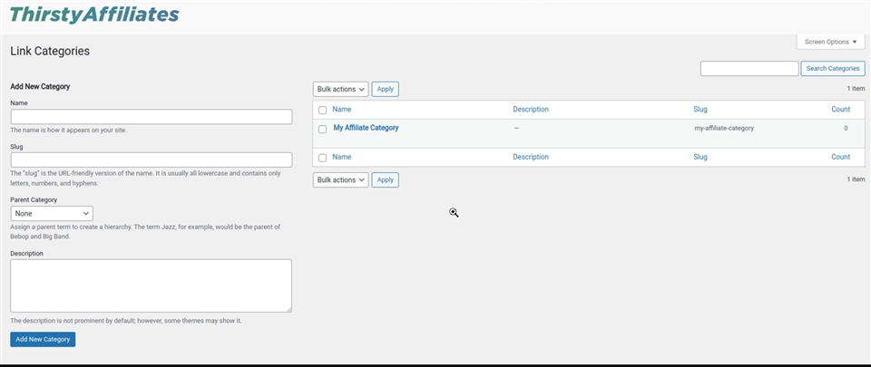Open the bottom Bulk actions dropdown
The image size is (871, 367).
(x=340, y=179)
